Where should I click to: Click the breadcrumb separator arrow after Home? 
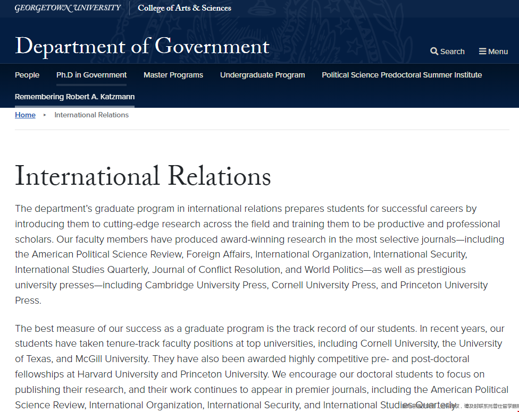(45, 115)
